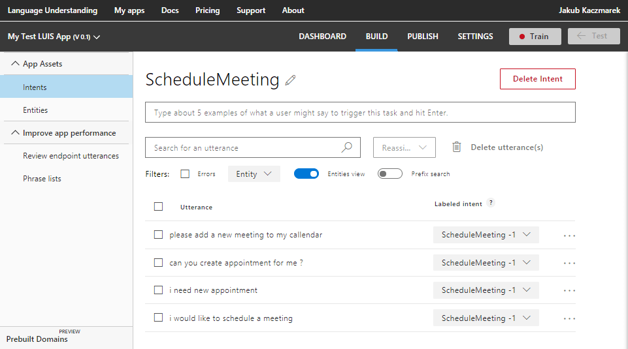This screenshot has height=349, width=628.
Task: Open Docs in the top navigation
Action: [170, 10]
